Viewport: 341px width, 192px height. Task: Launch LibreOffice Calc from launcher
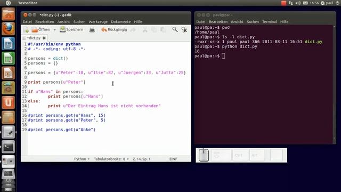[x=9, y=58]
